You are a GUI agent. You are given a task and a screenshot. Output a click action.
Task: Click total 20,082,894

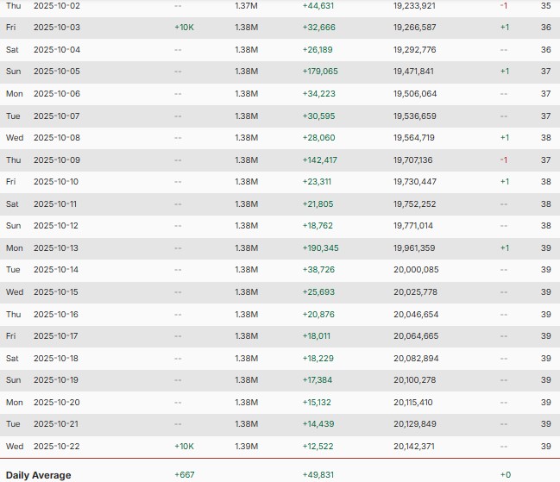click(416, 359)
